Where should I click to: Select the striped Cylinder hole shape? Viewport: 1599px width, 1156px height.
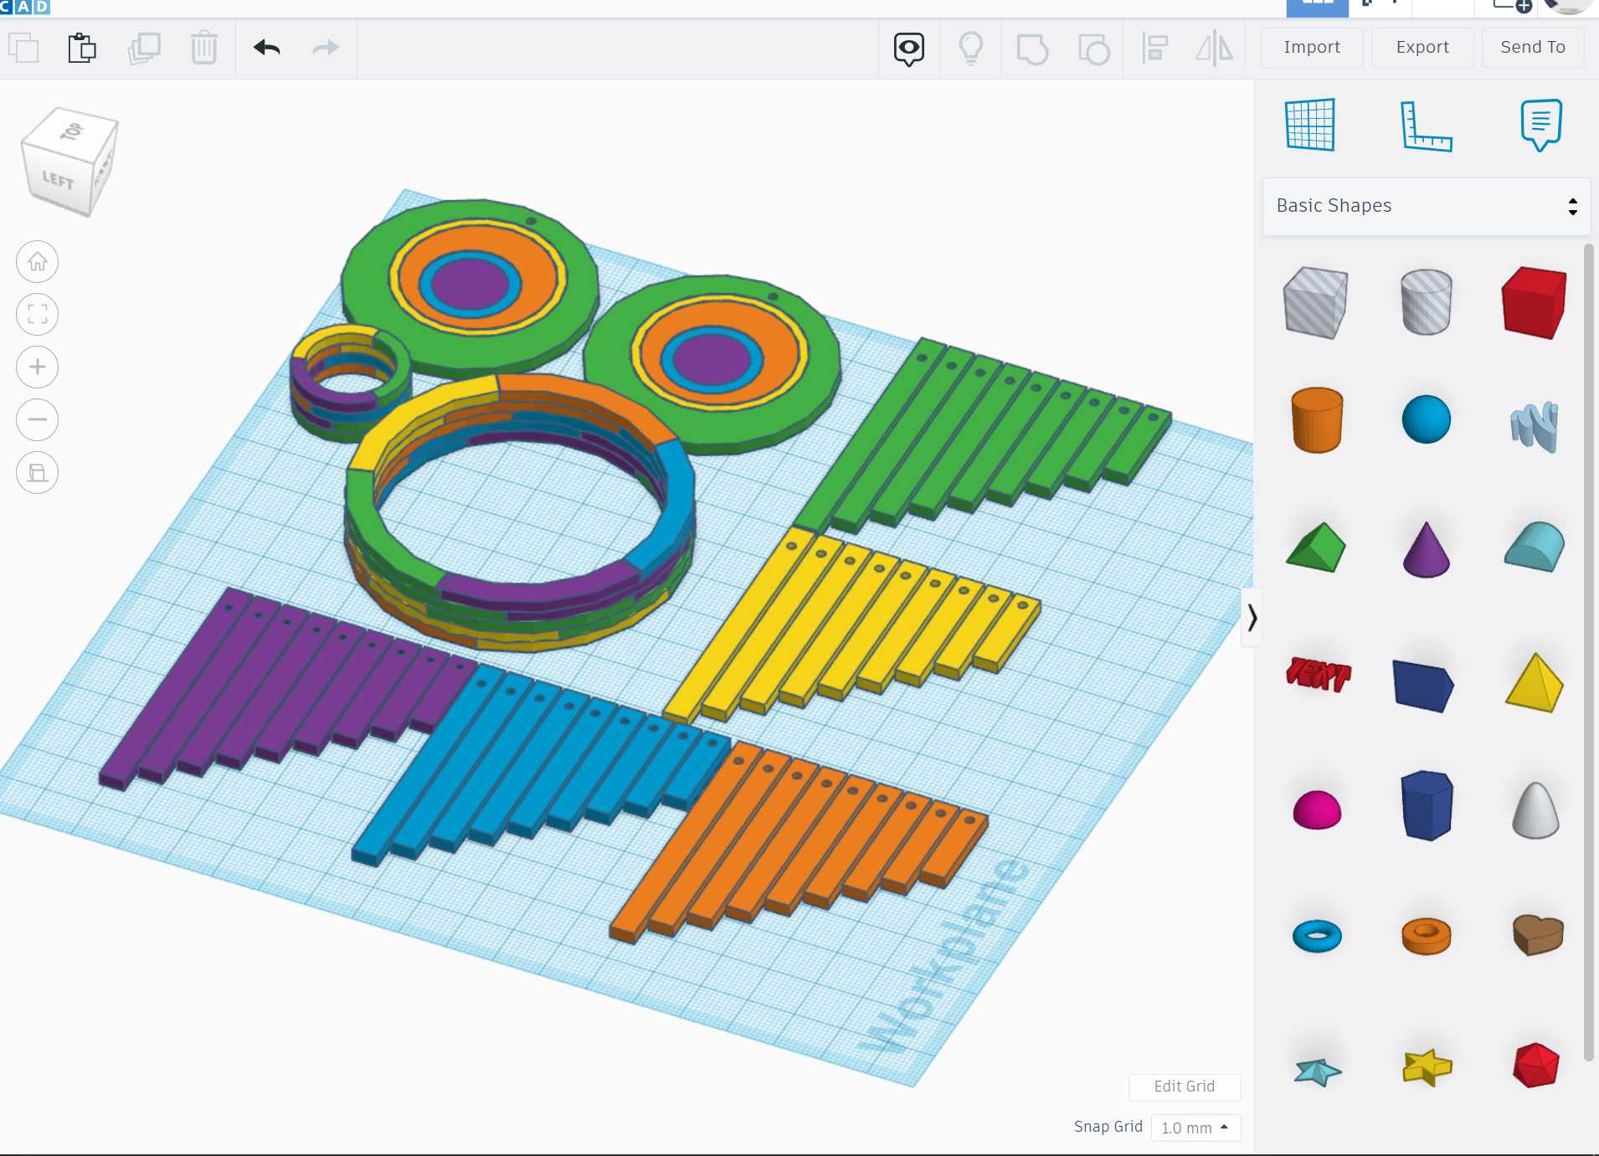1426,302
